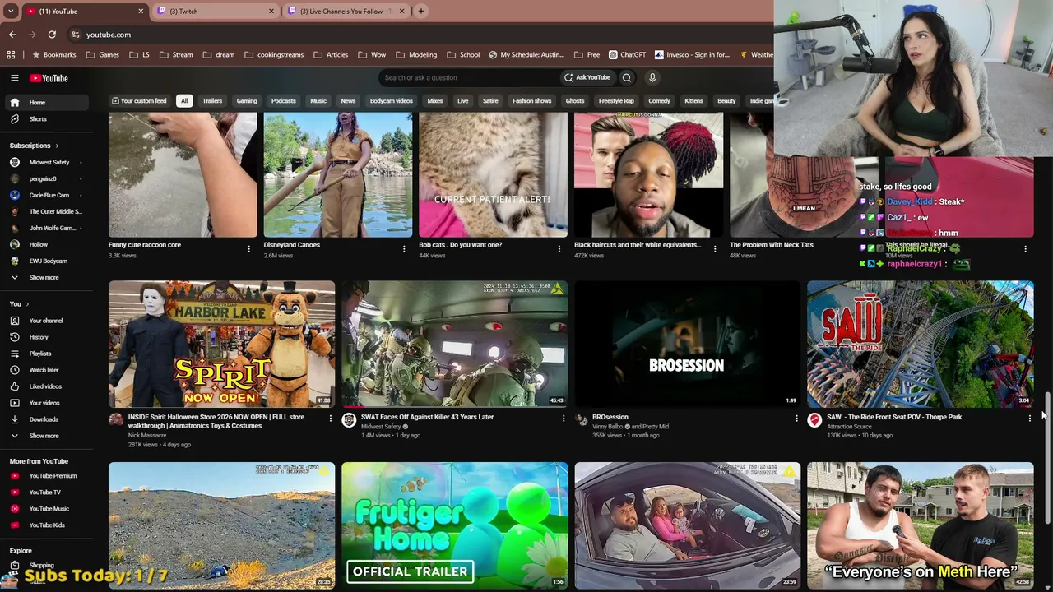
Task: Open YouTube Kids from the sidebar
Action: point(46,525)
